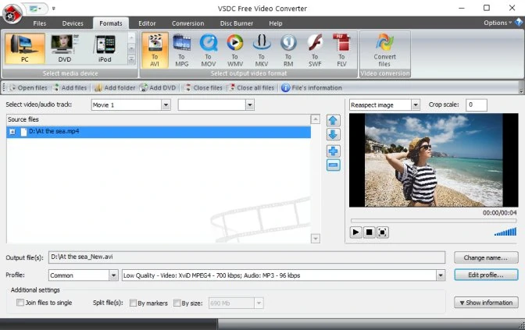Switch to the Conversion tab

tap(187, 23)
